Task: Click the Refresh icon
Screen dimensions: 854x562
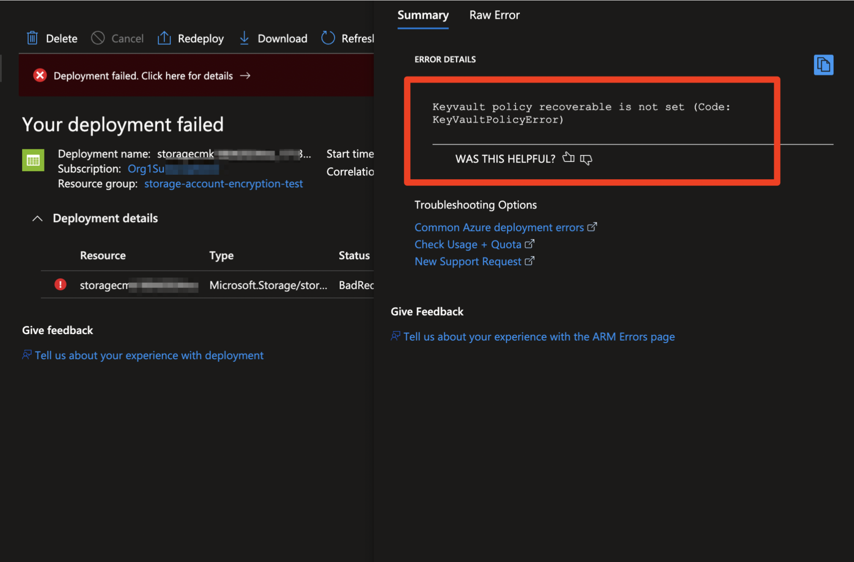Action: coord(328,38)
